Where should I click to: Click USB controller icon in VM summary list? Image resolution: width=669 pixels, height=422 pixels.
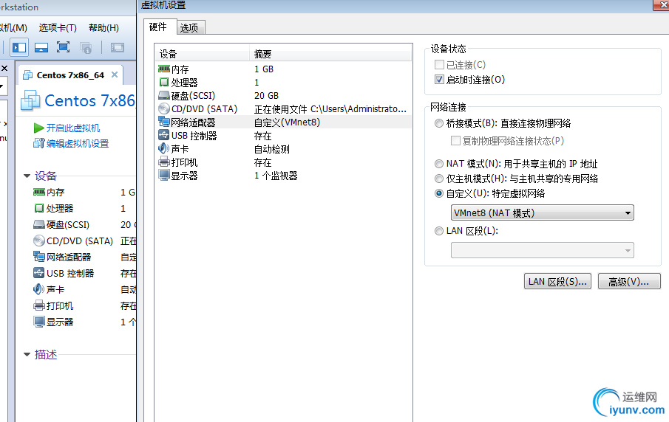(39, 273)
